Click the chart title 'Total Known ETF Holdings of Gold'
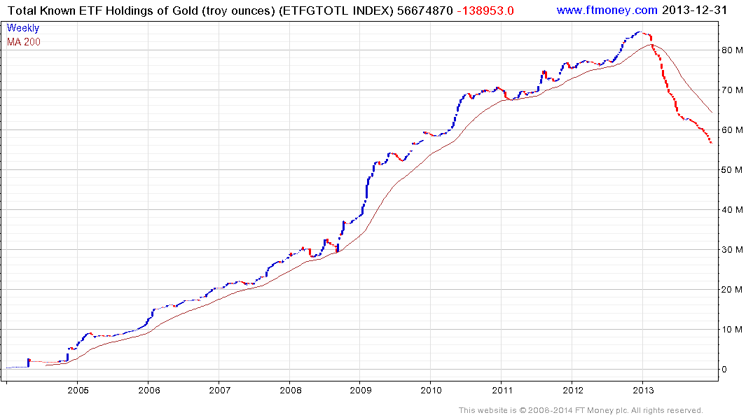This screenshot has height=420, width=753. [103, 10]
